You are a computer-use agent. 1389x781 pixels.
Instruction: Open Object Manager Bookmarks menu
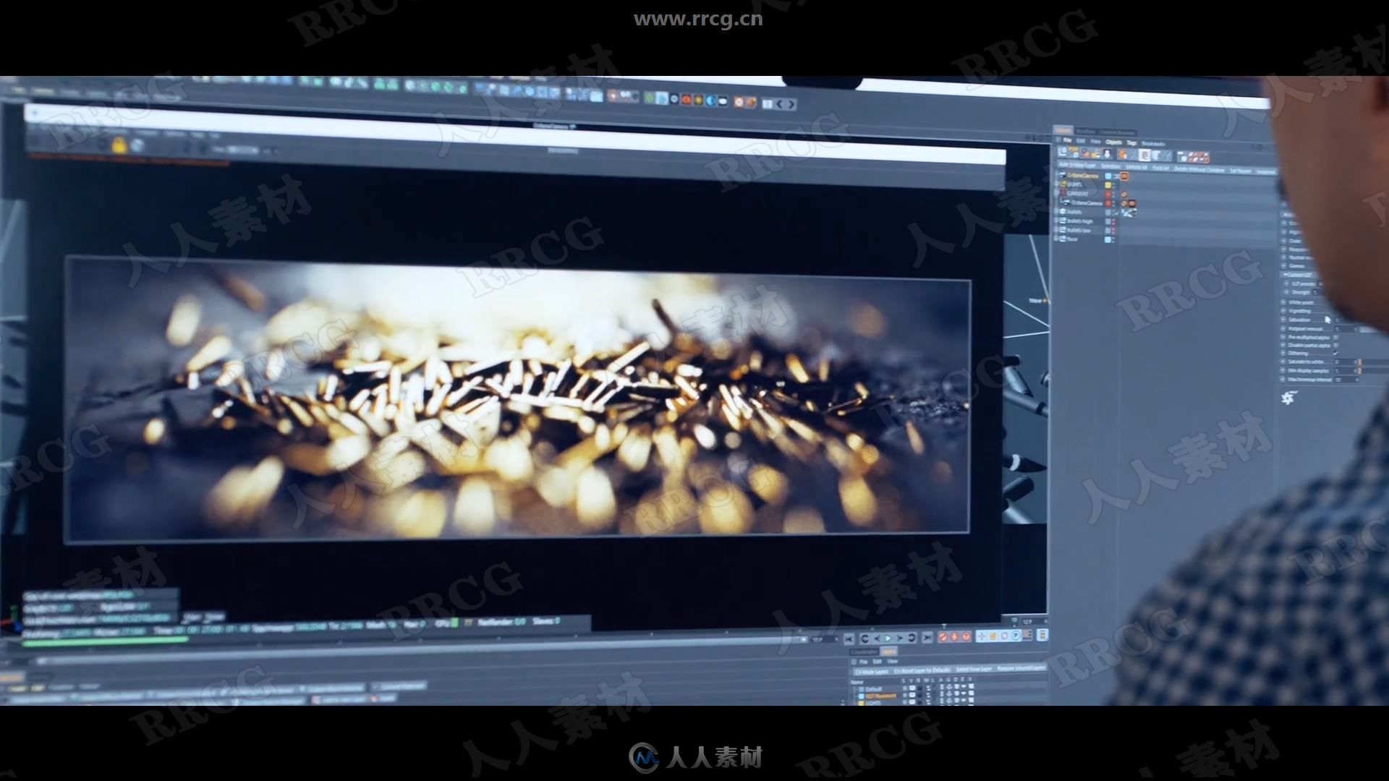(1153, 144)
